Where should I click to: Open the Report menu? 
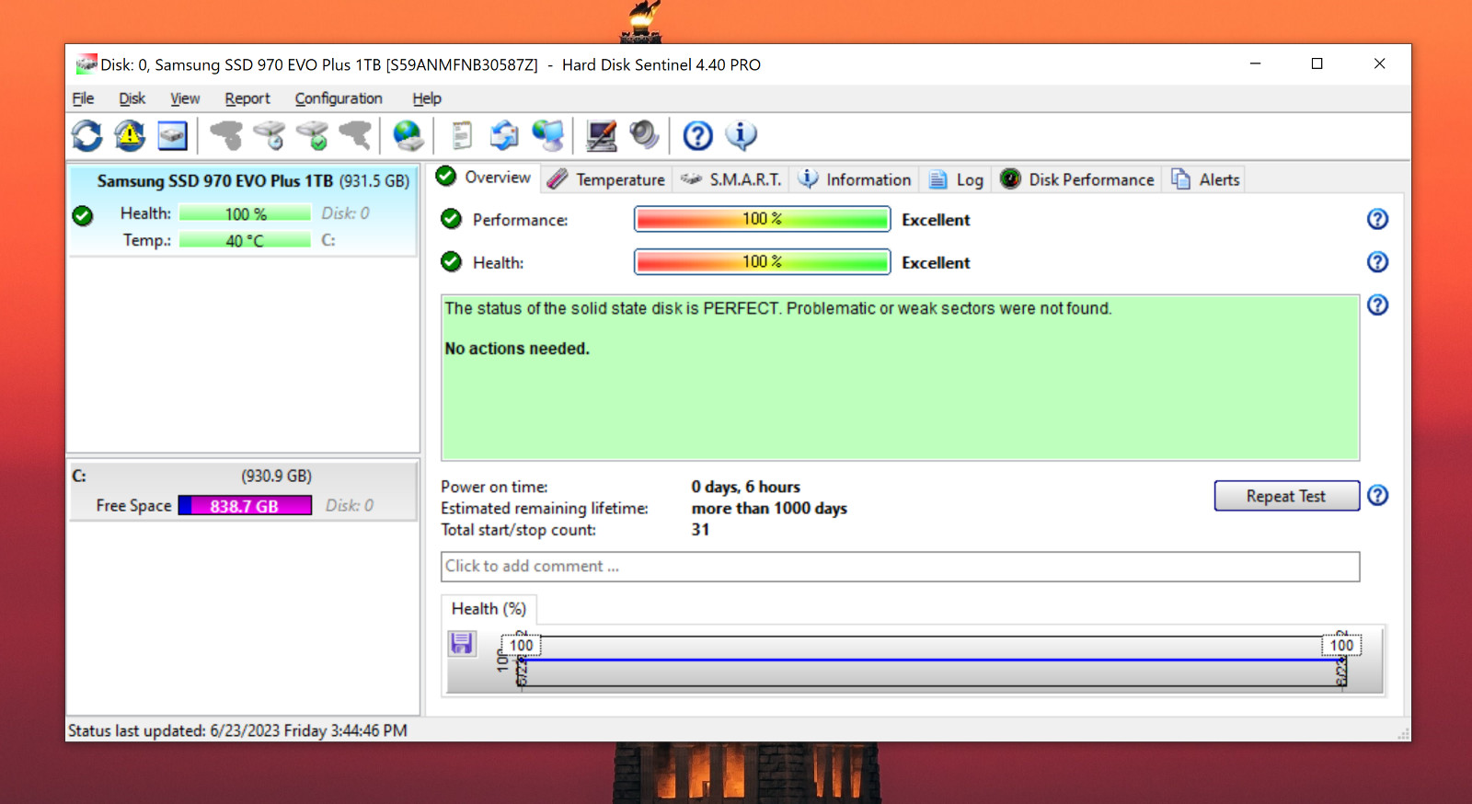247,98
